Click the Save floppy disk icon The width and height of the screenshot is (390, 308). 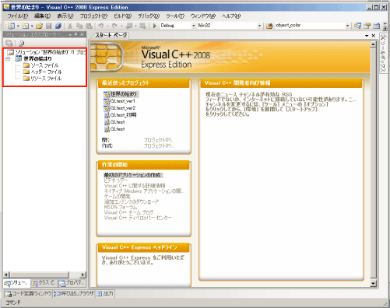(x=48, y=26)
